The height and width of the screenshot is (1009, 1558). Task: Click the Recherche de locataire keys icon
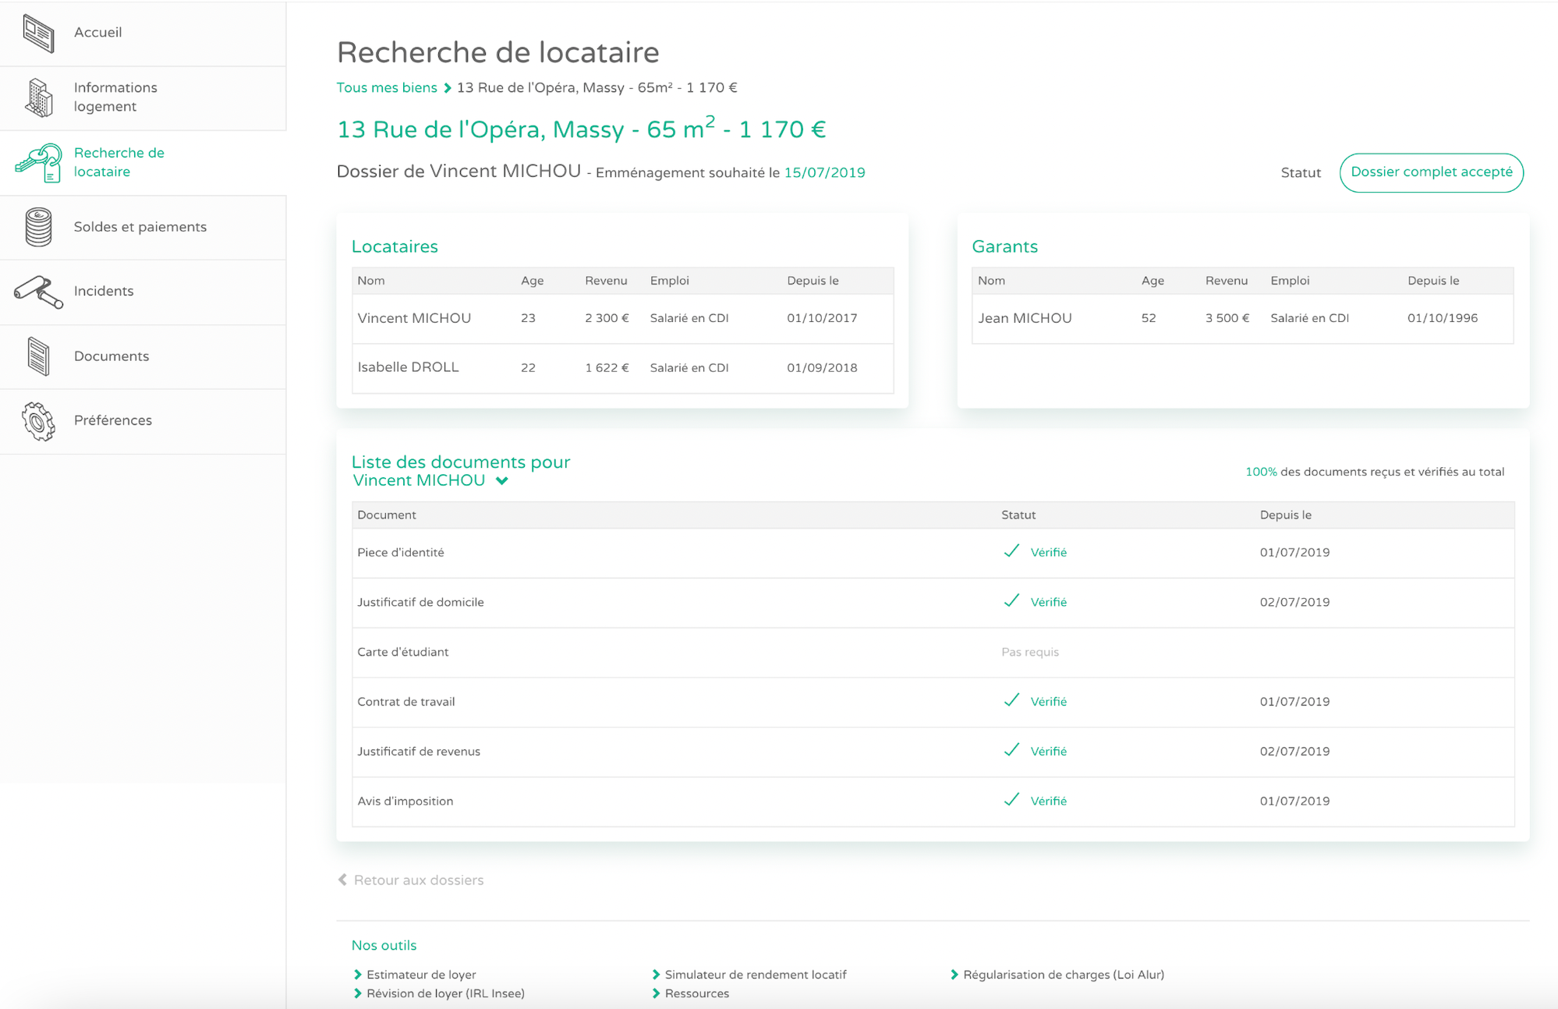pyautogui.click(x=38, y=162)
